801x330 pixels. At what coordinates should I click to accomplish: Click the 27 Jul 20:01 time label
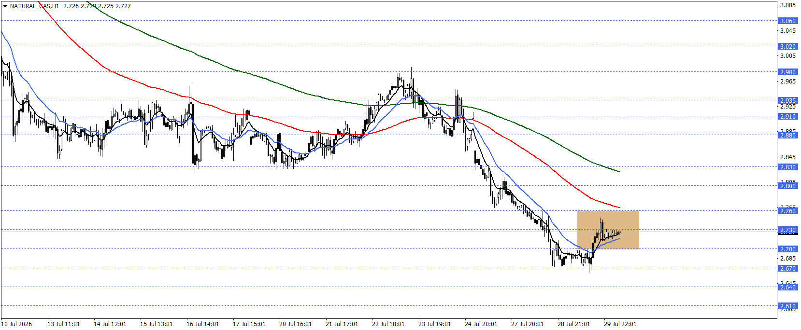527,324
